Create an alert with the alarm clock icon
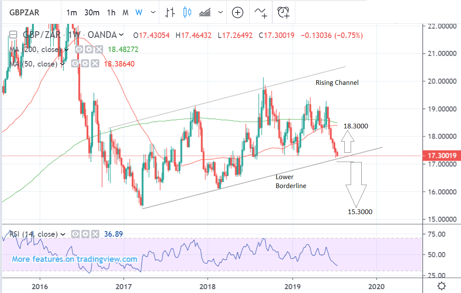The image size is (461, 293). (283, 12)
